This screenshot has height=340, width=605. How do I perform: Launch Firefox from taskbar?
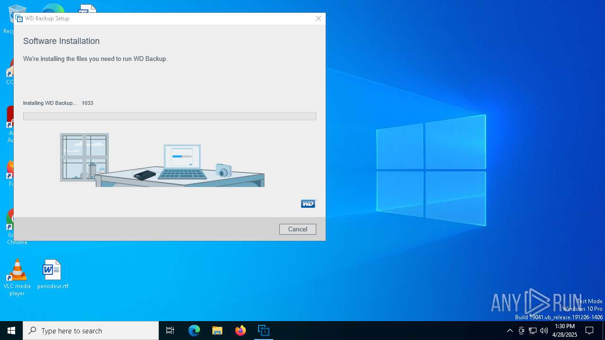(x=241, y=331)
